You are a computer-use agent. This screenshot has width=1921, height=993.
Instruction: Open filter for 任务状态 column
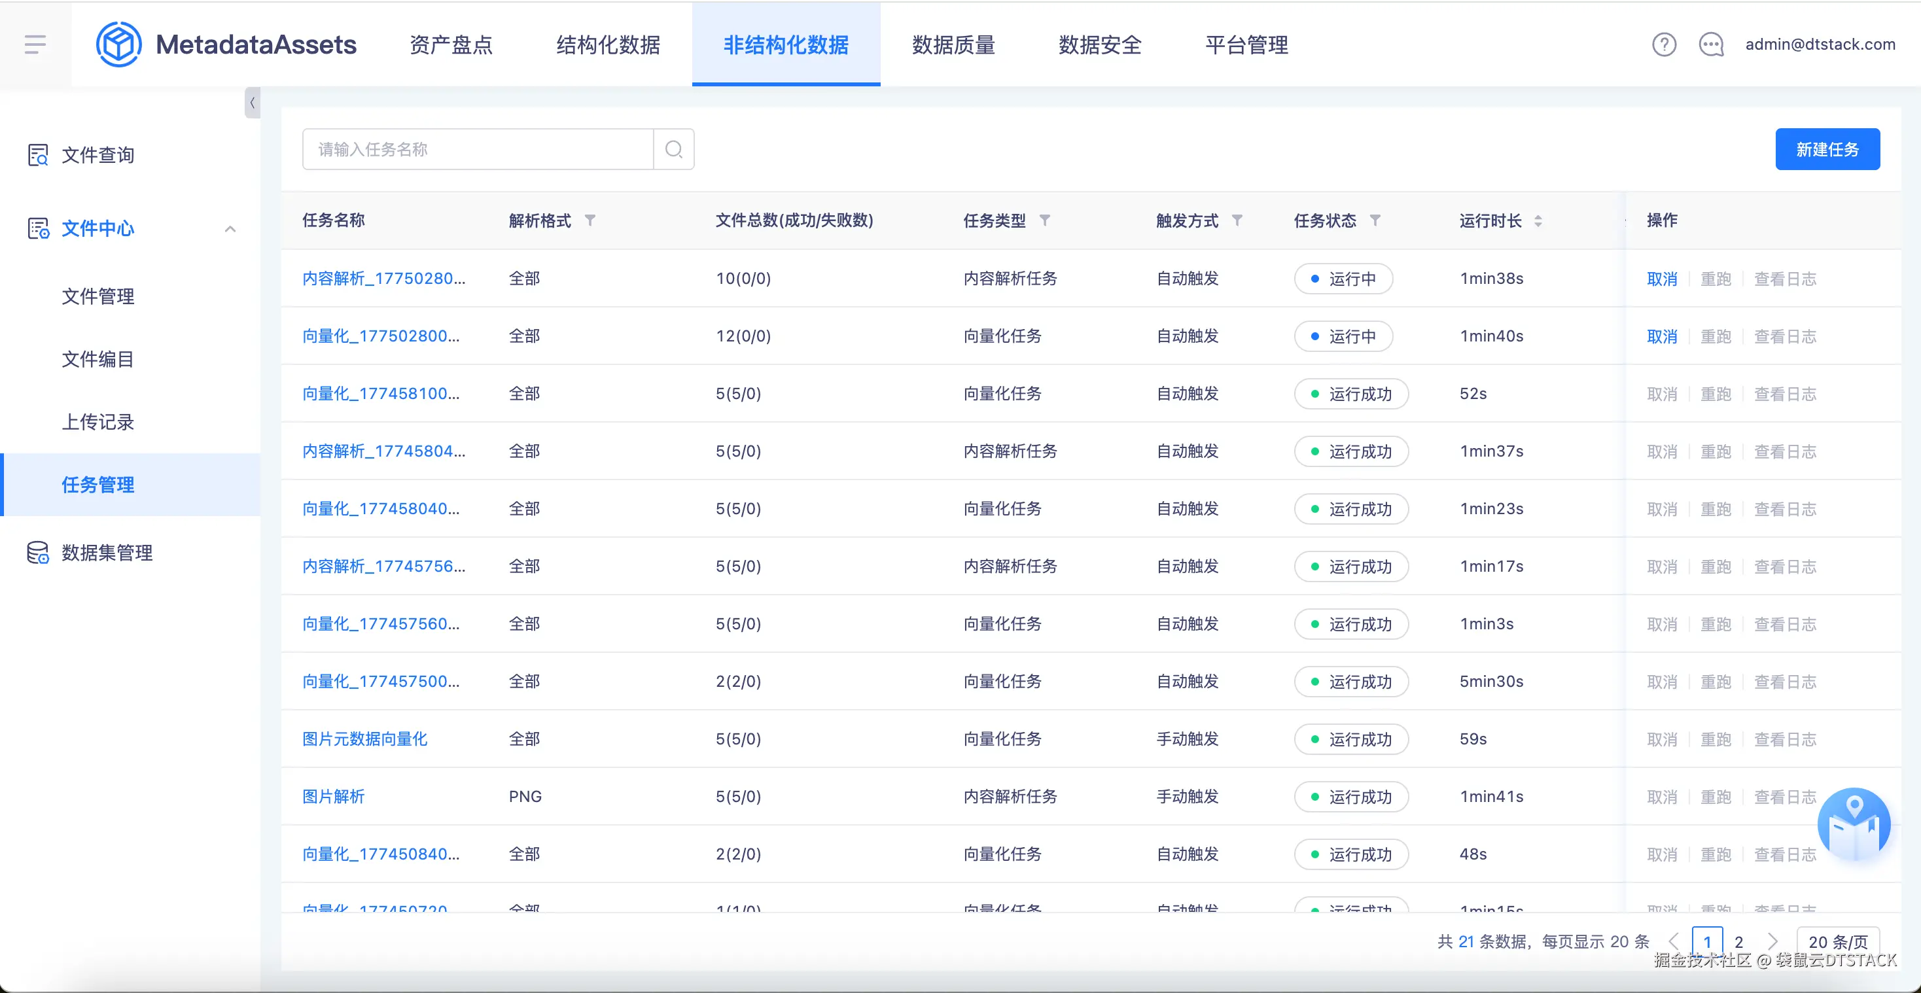tap(1375, 220)
